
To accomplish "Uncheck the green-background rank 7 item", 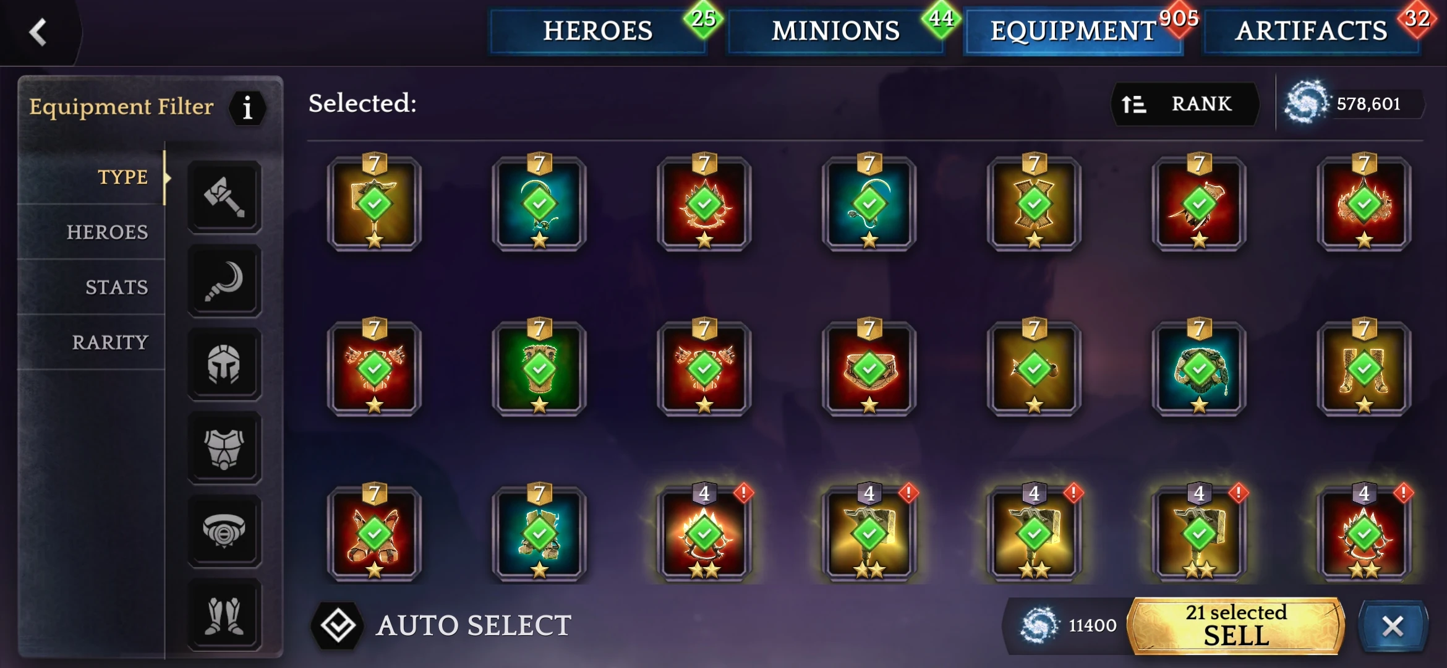I will (x=539, y=369).
